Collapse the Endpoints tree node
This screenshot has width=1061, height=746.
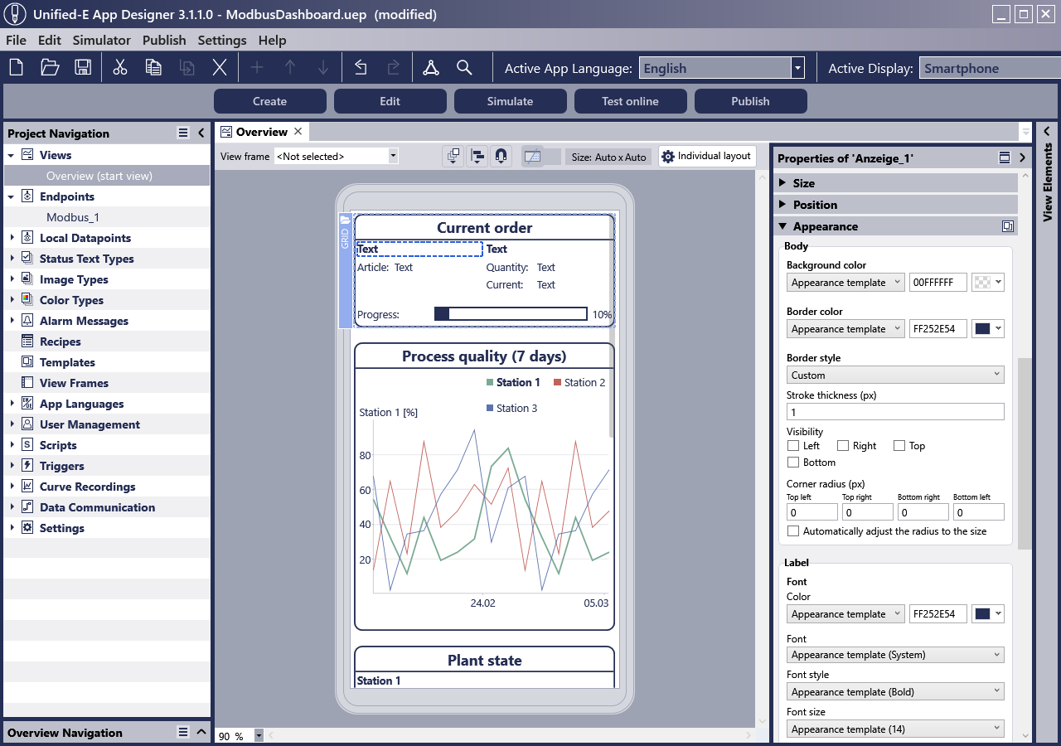(x=12, y=196)
